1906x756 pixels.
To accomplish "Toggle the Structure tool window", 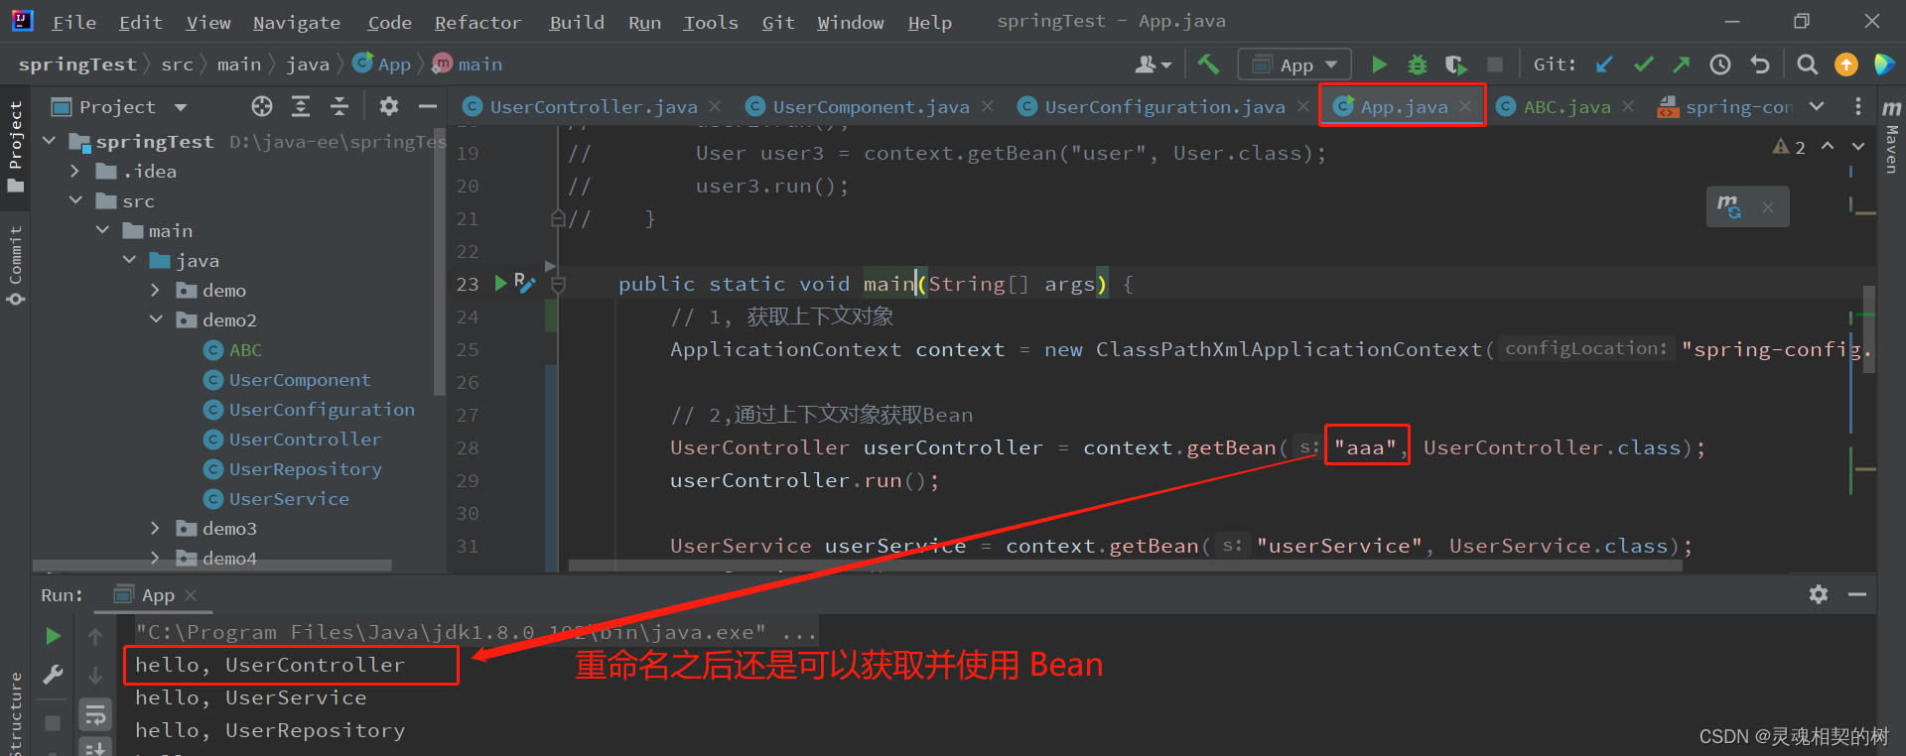I will click(15, 712).
